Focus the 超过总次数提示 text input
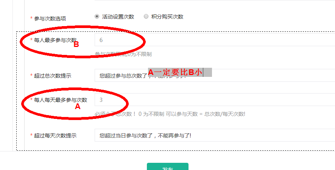This screenshot has width=335, height=170. point(215,75)
